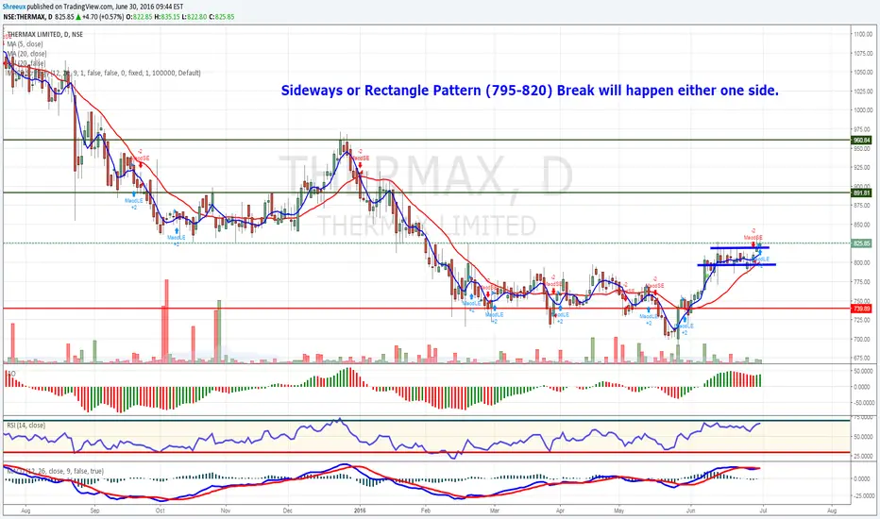Click the C:825.85 close value in header

click(222, 17)
